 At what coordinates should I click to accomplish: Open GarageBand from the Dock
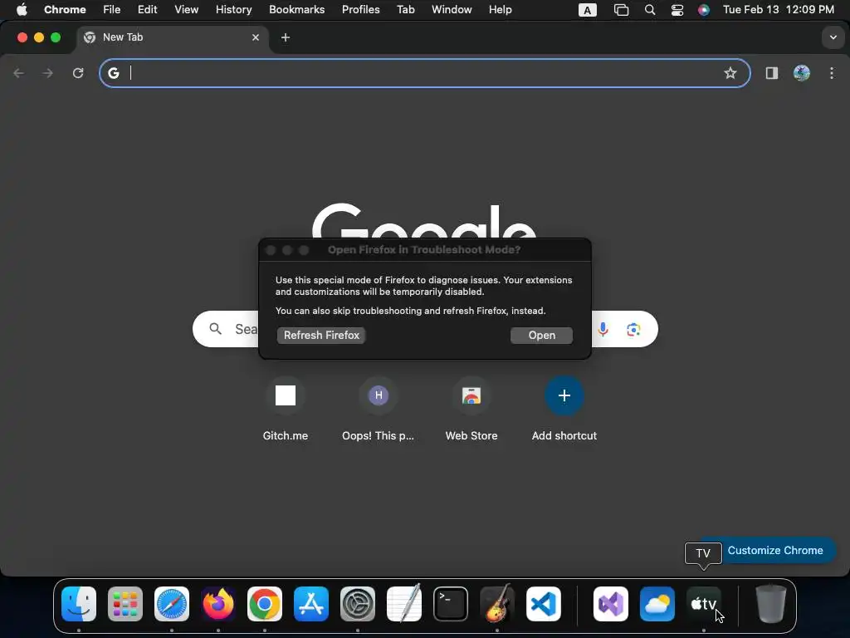[497, 604]
